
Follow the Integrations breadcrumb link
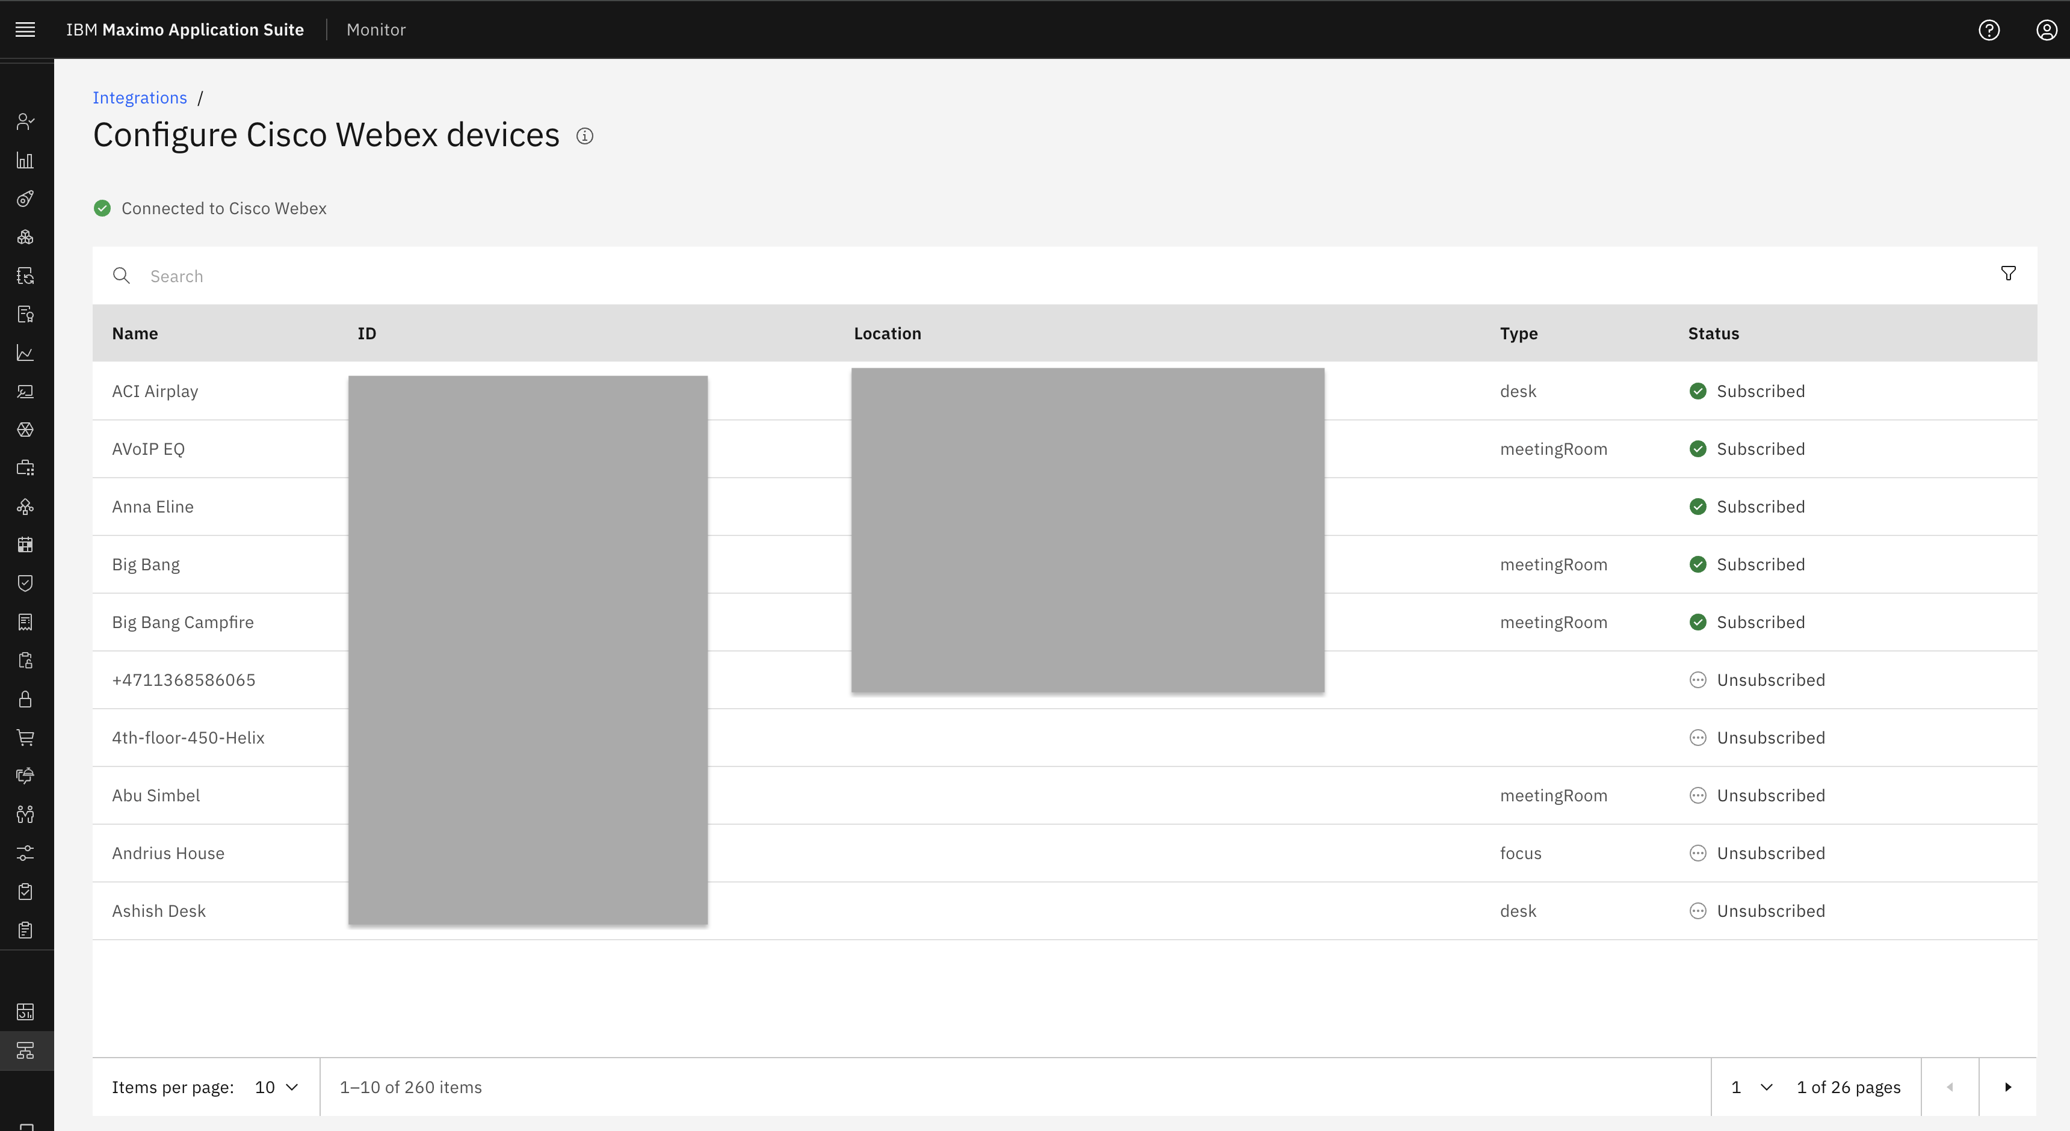click(140, 97)
